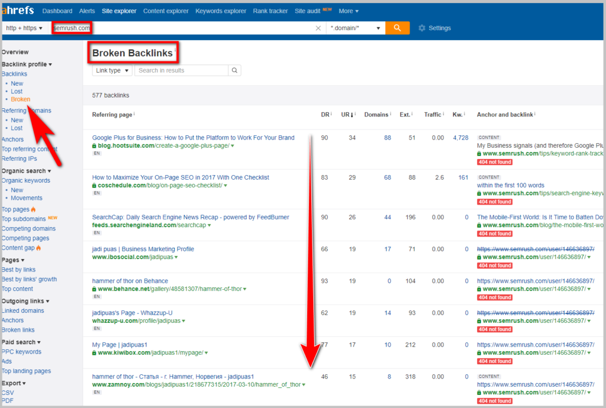Select Site explorer in top navigation

(119, 11)
